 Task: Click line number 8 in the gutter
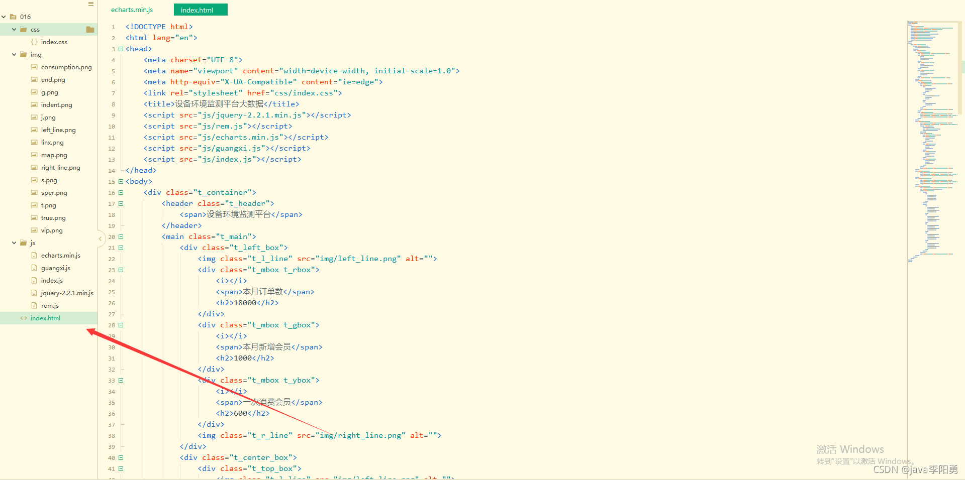113,104
